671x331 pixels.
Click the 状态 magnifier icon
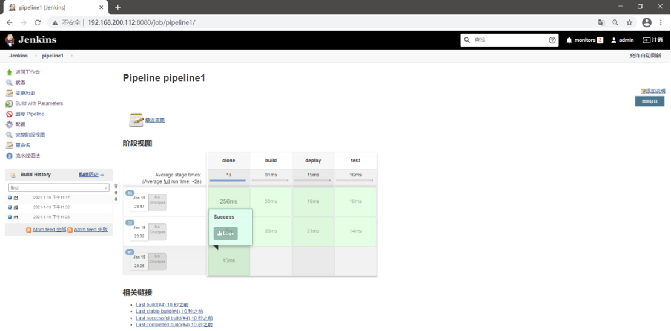pos(9,83)
